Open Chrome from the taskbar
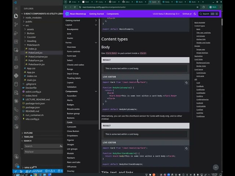 pyautogui.click(x=35, y=175)
